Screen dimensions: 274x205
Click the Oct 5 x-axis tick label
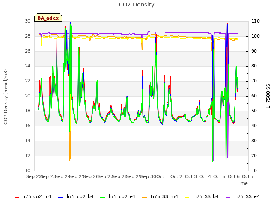219,176
